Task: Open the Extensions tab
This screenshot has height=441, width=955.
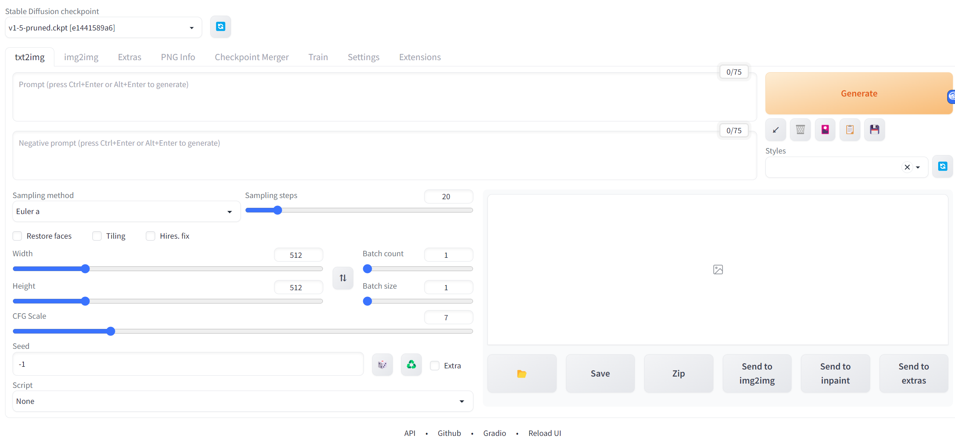Action: click(x=419, y=57)
